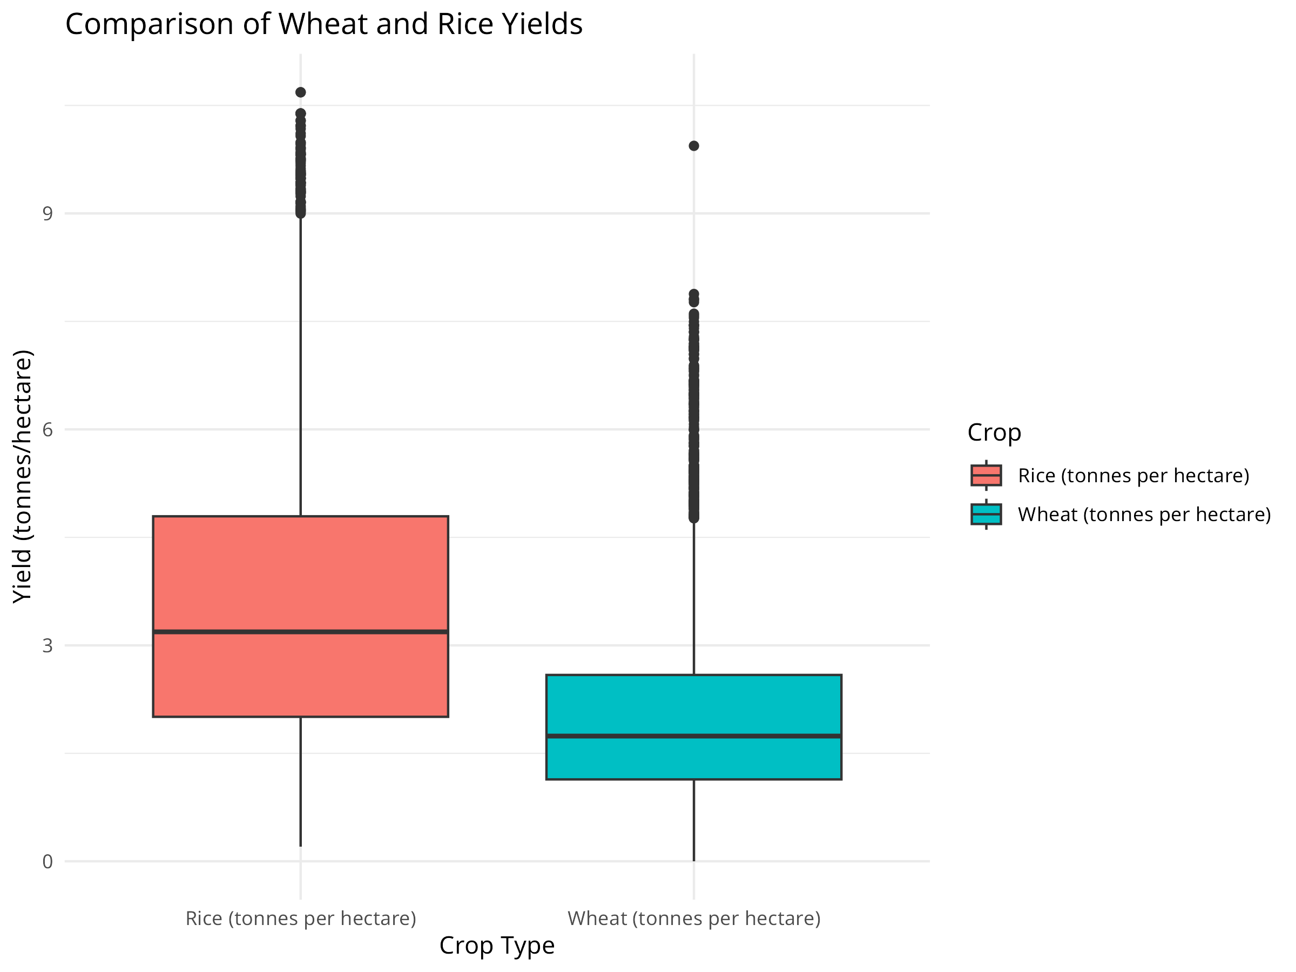Click the y-axis tick label 0
The width and height of the screenshot is (1296, 972).
(48, 862)
